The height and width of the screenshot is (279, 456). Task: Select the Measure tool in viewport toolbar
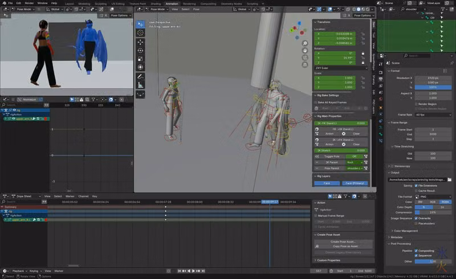[x=140, y=85]
